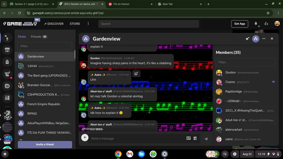Add reaction to Astro's Uhh message
Image resolution: width=283 pixels, height=159 pixels.
pos(136,74)
